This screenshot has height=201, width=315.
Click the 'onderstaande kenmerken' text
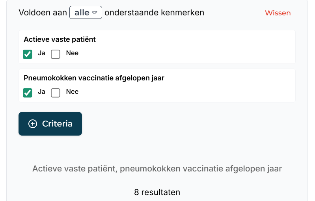(x=154, y=13)
